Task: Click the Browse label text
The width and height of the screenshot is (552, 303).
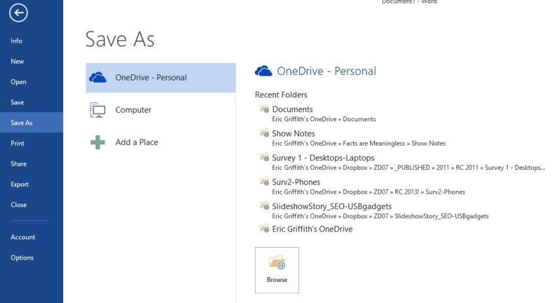Action: click(277, 280)
